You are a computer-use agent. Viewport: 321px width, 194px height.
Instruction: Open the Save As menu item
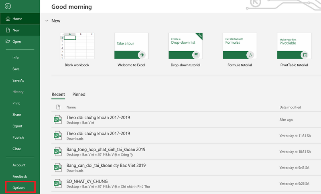point(18,80)
